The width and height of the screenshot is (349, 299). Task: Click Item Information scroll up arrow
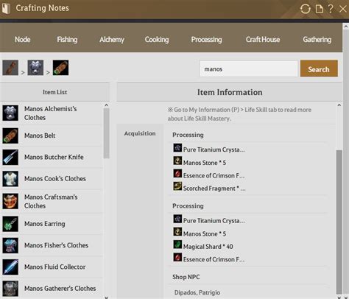[339, 105]
